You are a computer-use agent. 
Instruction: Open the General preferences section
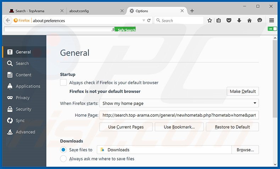pos(24,52)
